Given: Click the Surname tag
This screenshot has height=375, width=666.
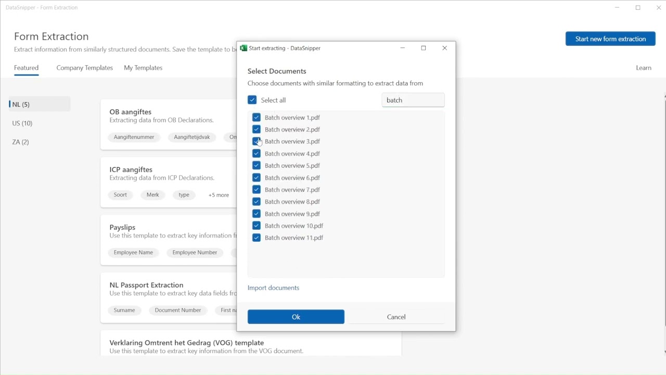Looking at the screenshot, I should pyautogui.click(x=124, y=310).
